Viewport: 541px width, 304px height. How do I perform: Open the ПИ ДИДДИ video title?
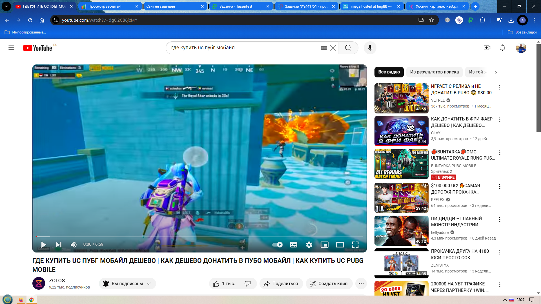pyautogui.click(x=456, y=222)
